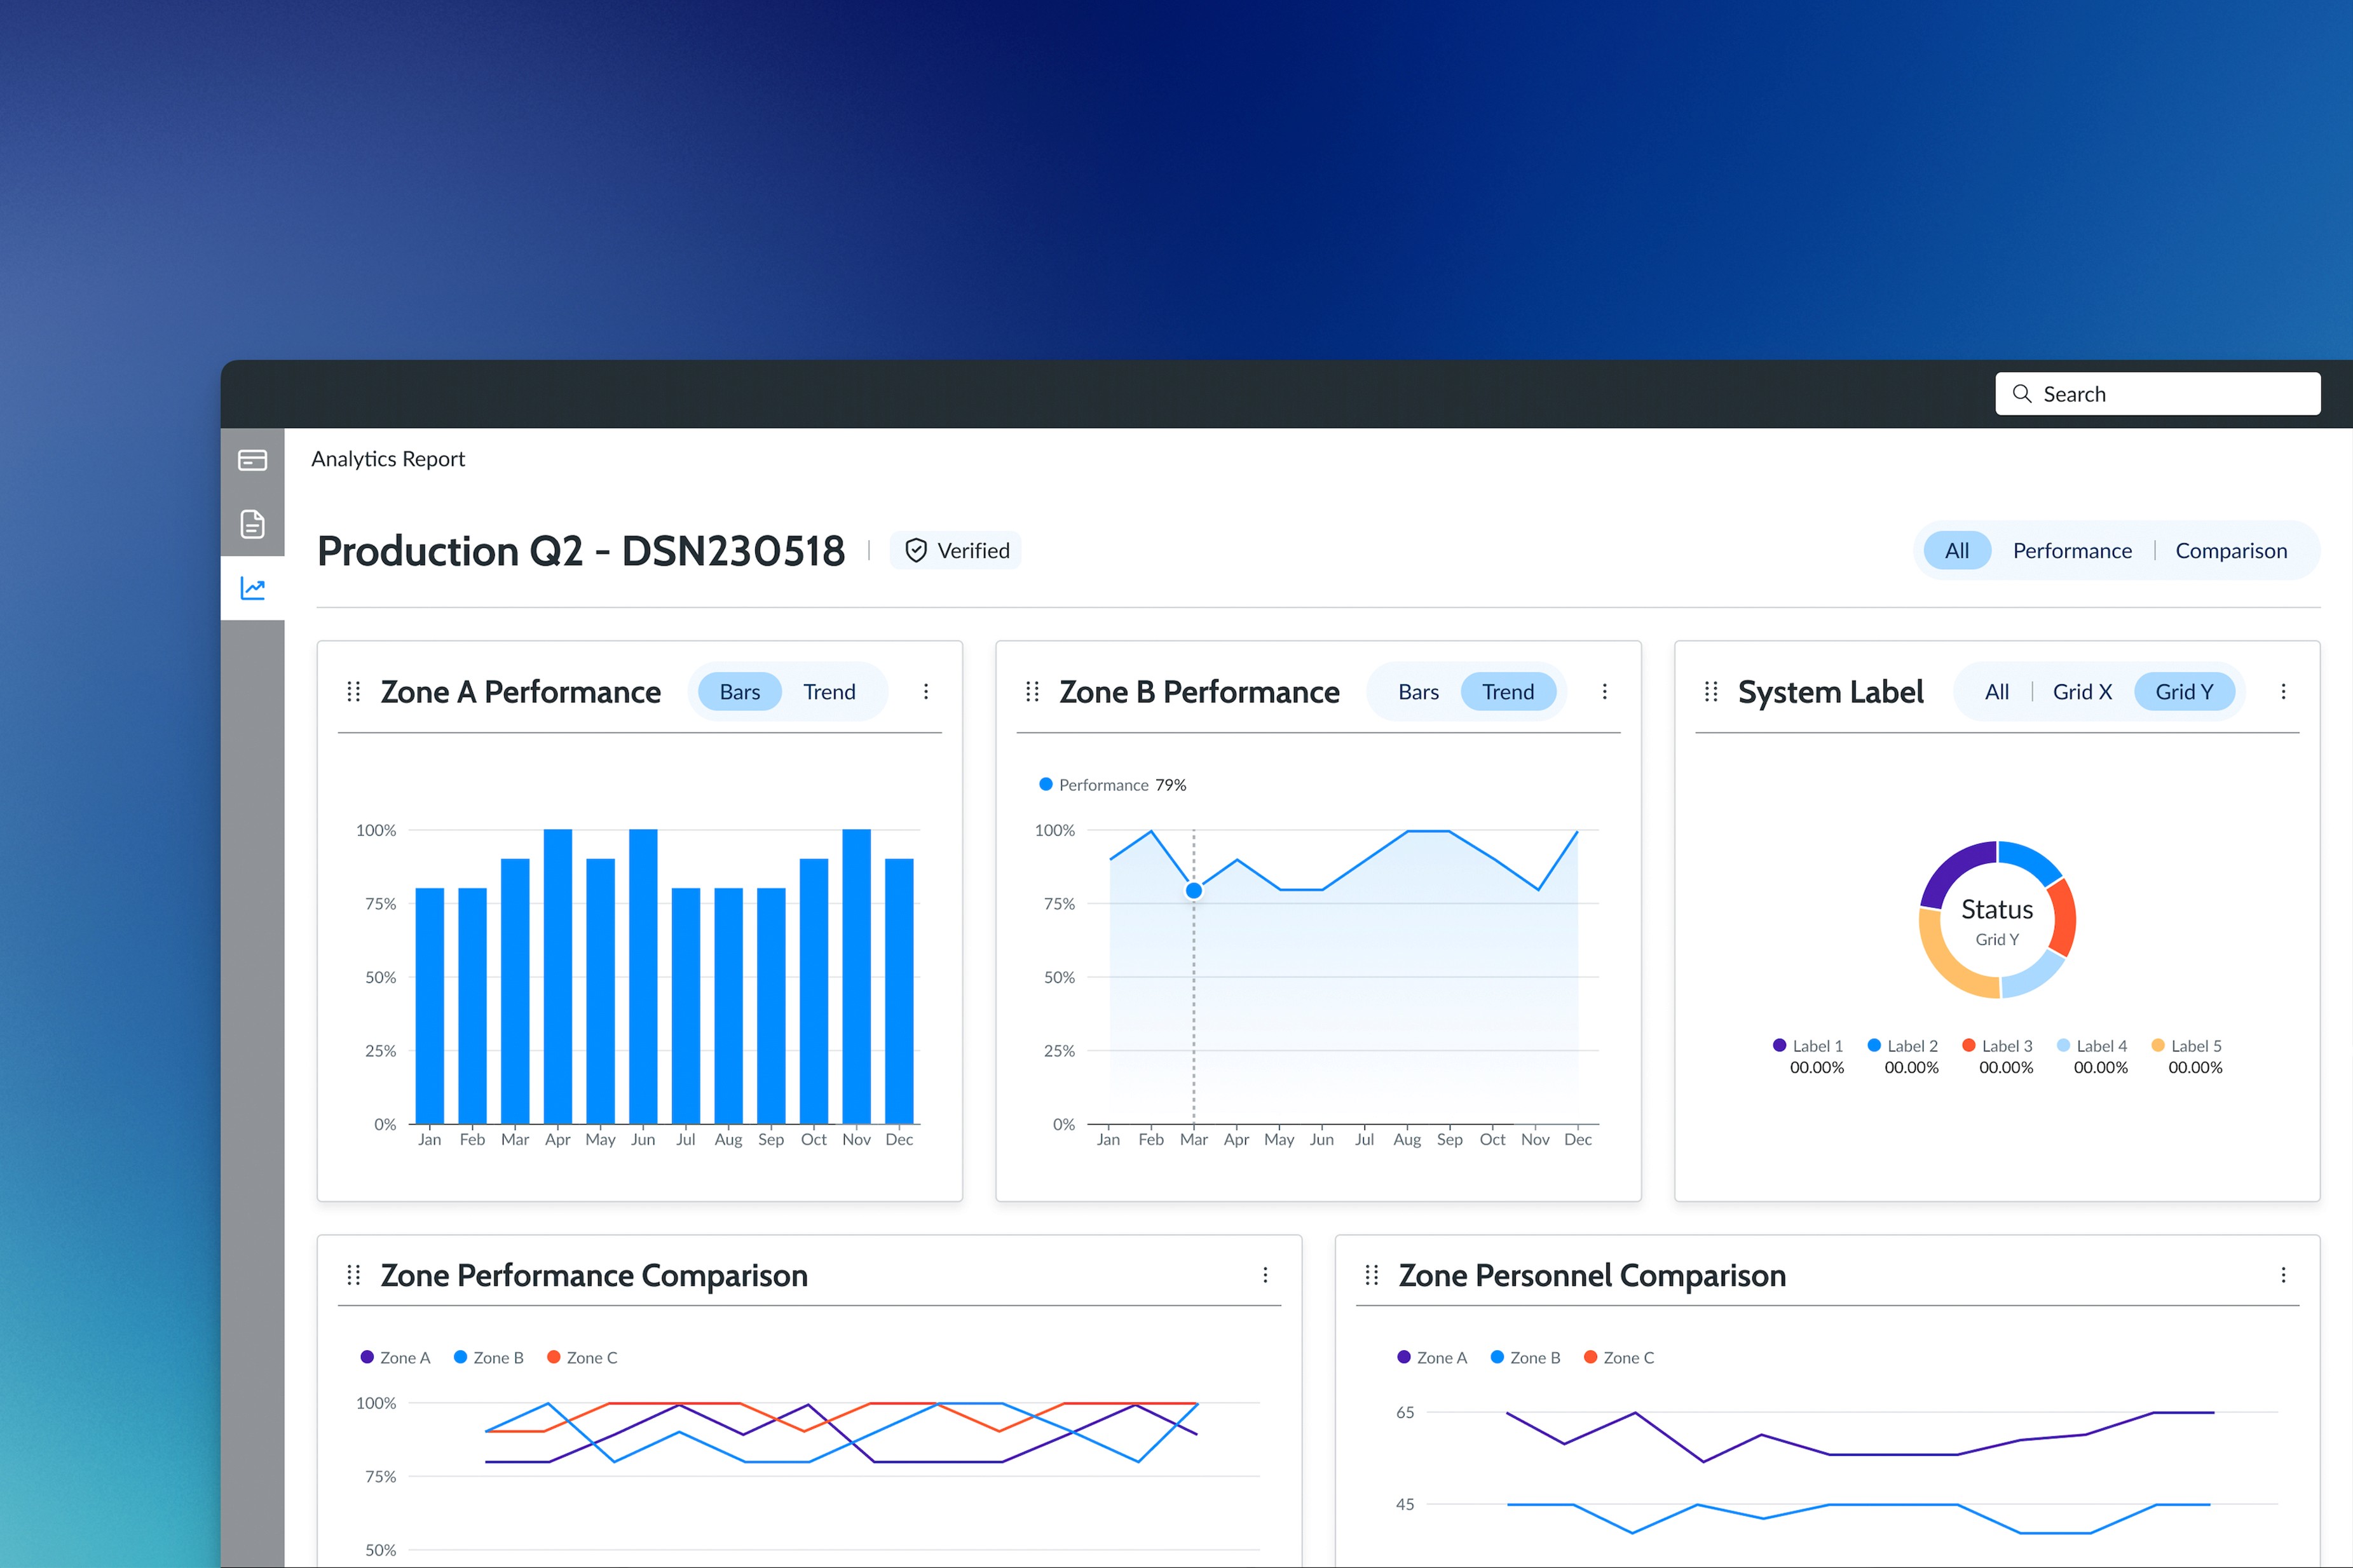Click Label 3 orange legend dot
This screenshot has width=2353, height=1568.
(x=1968, y=1045)
